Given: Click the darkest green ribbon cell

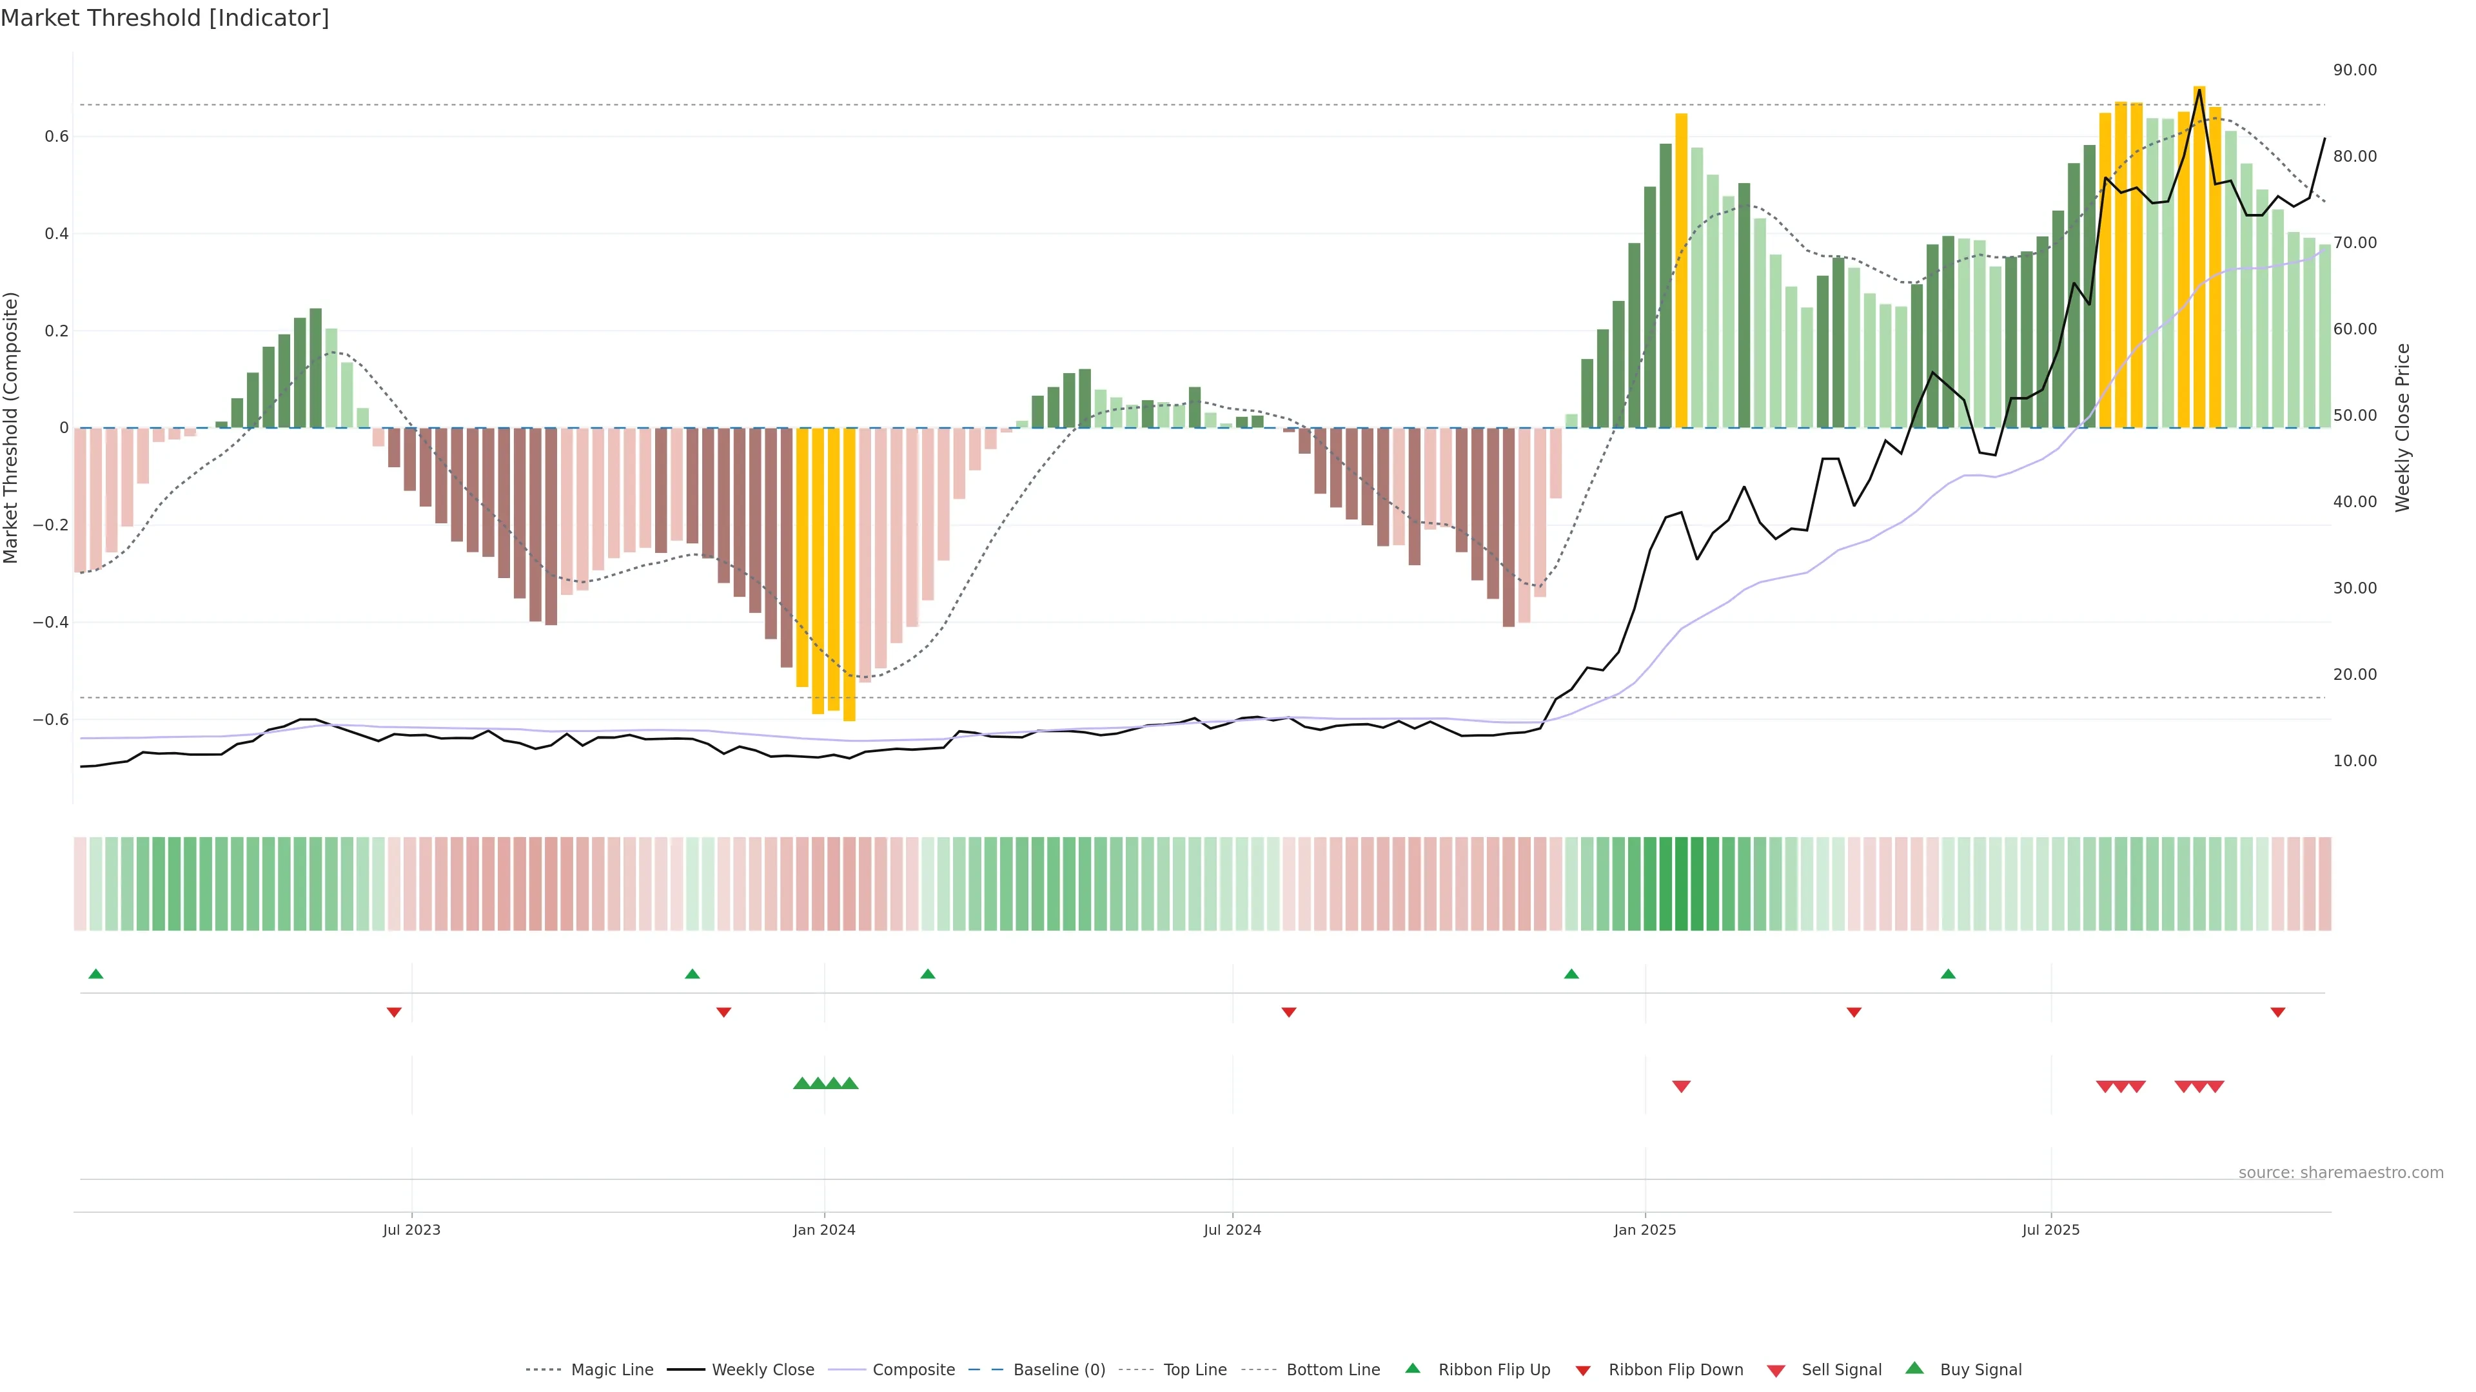Looking at the screenshot, I should coord(1681,884).
